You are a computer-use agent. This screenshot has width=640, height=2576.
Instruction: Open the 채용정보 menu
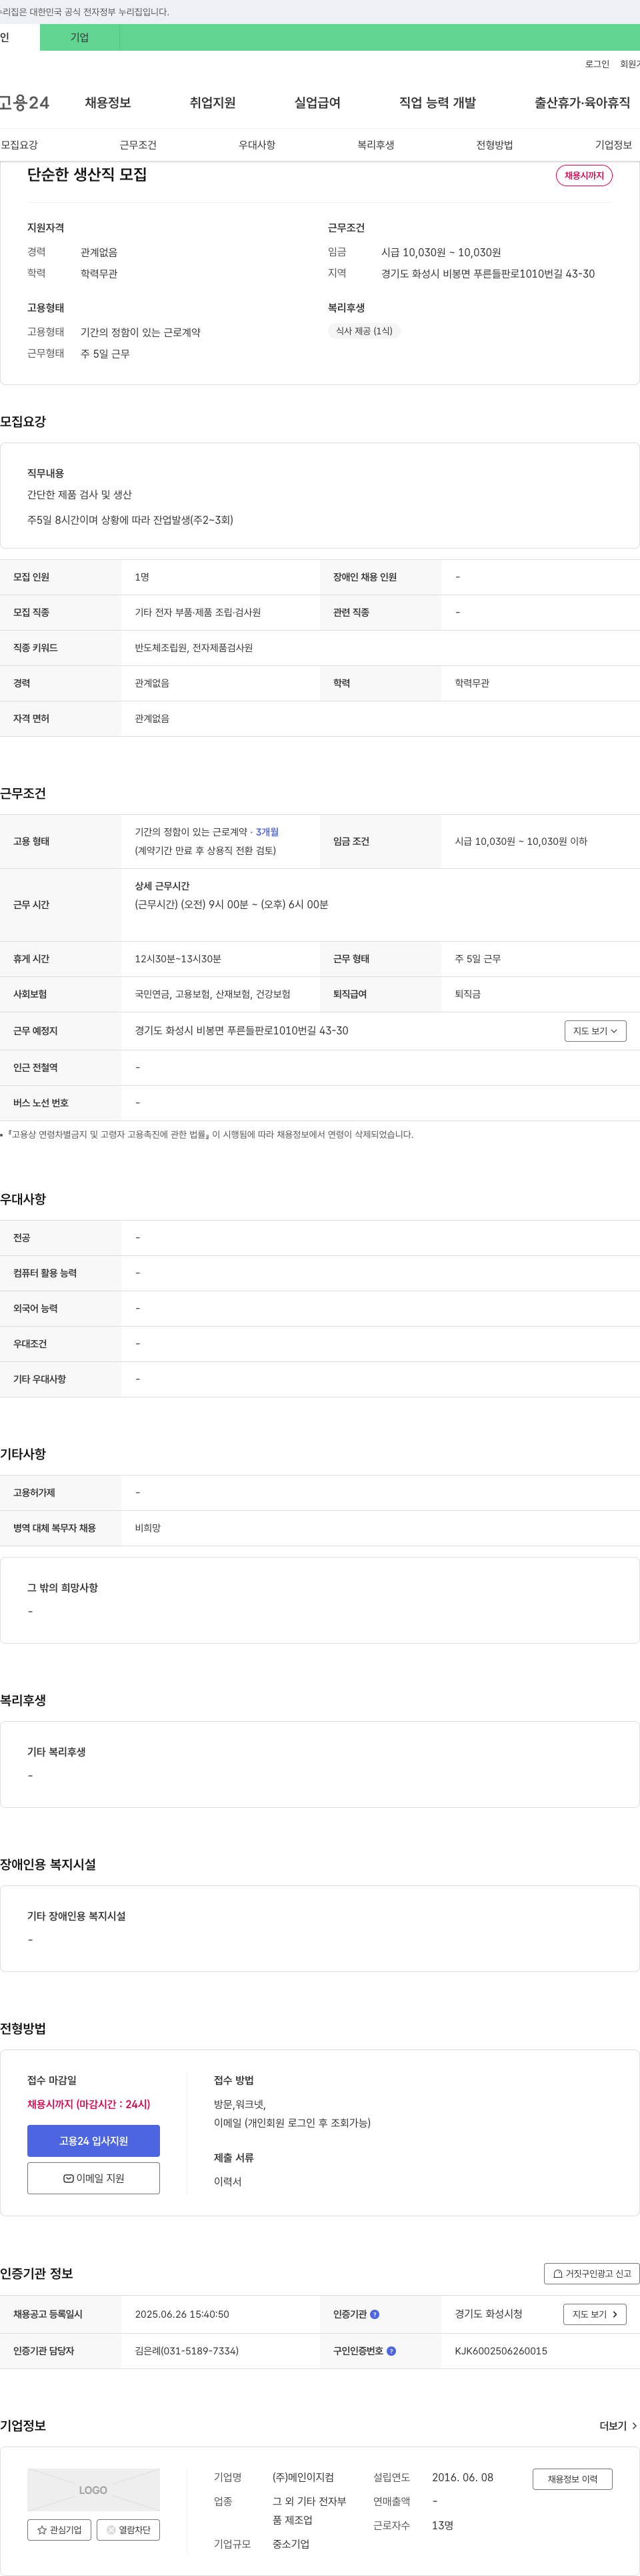tap(108, 103)
